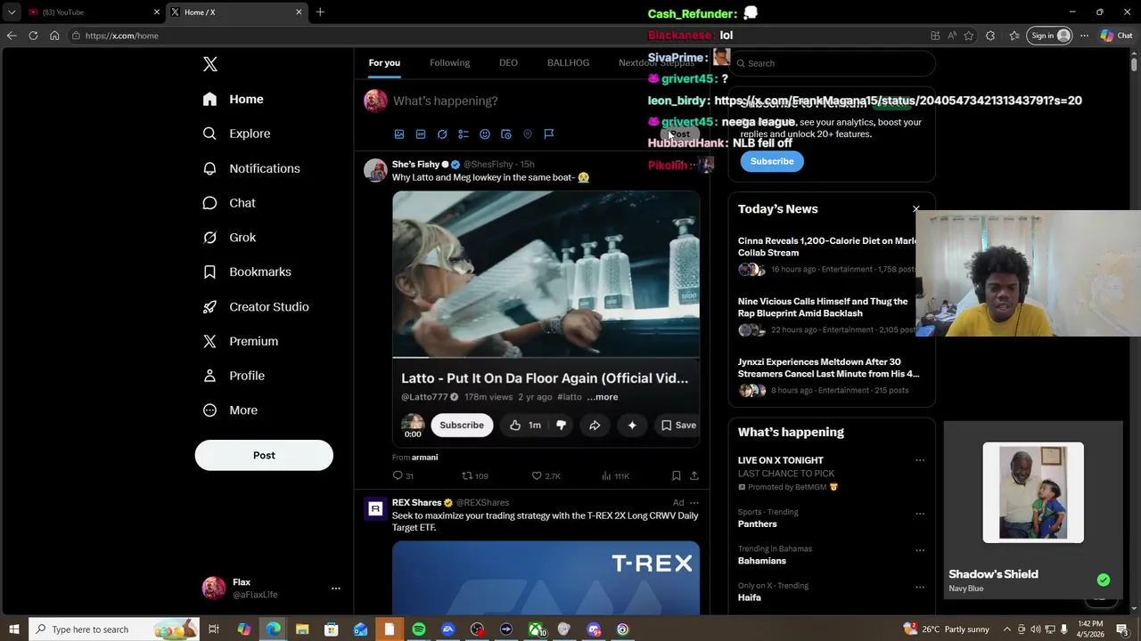Click the large white Post button
The width and height of the screenshot is (1141, 641).
point(264,455)
